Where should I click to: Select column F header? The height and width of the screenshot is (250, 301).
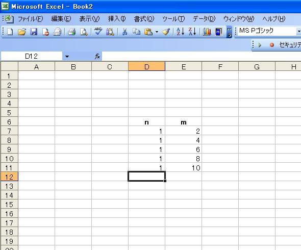pyautogui.click(x=220, y=67)
